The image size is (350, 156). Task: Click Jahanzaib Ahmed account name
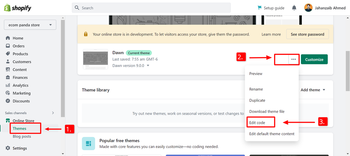tap(330, 8)
